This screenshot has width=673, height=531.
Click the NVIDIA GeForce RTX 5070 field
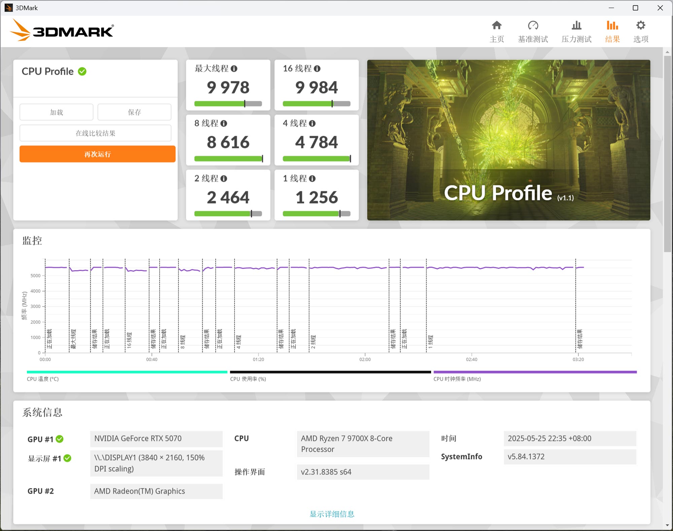pyautogui.click(x=156, y=439)
